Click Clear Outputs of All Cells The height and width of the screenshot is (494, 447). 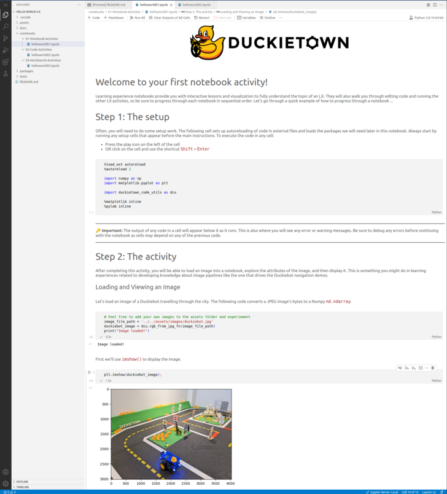coord(169,18)
